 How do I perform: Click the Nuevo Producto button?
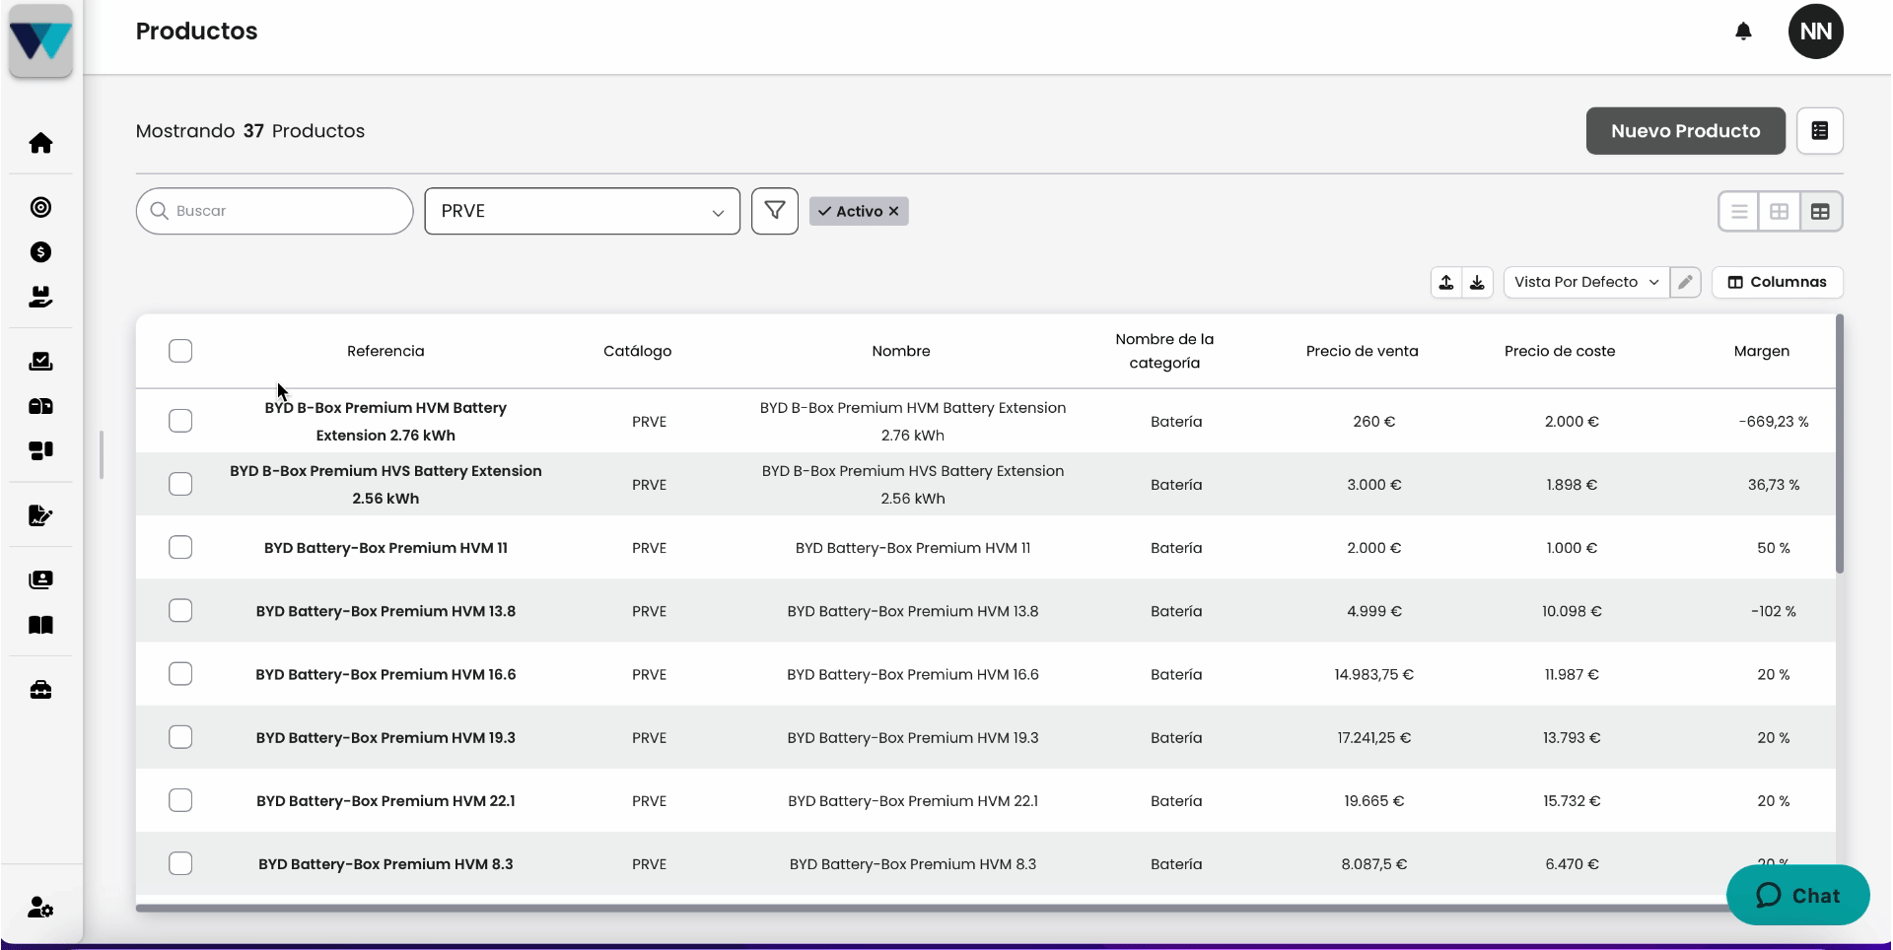1685,131
